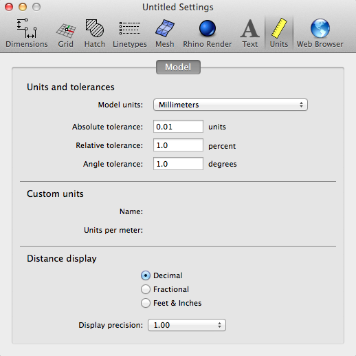Open the Display precision dropdown
Screen dimensions: 356x356
point(187,325)
